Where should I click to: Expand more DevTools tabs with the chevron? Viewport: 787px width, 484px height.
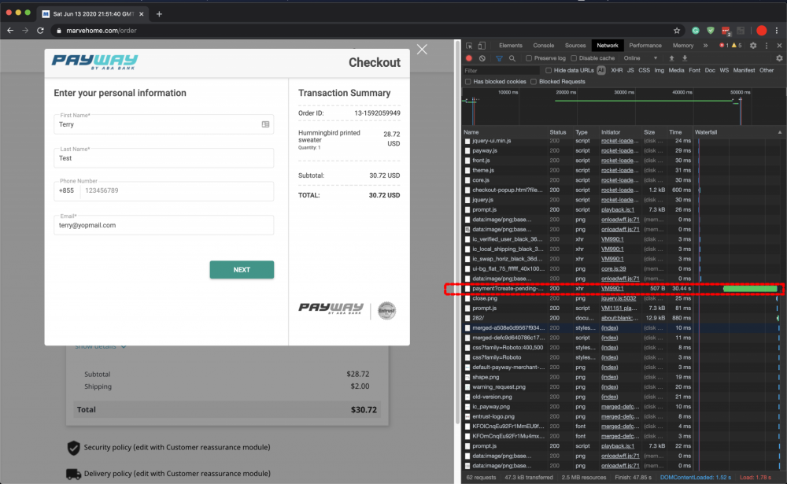706,46
